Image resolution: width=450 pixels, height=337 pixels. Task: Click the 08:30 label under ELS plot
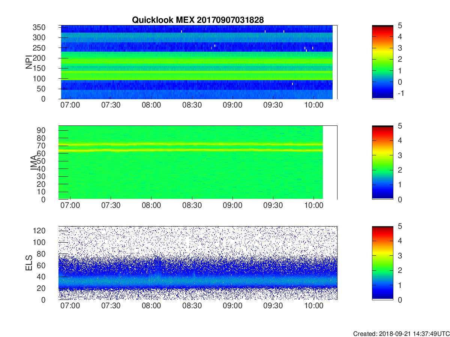[192, 306]
